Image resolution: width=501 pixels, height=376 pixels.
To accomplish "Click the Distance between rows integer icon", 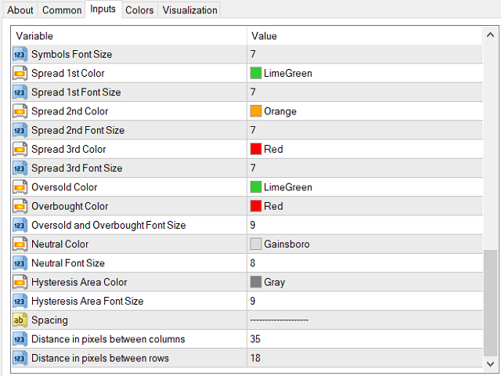I will [x=20, y=358].
